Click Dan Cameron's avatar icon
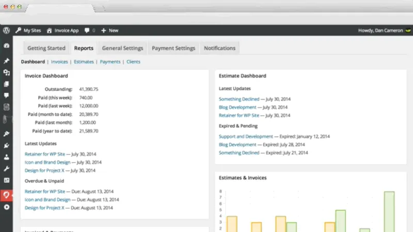Image resolution: width=413 pixels, height=232 pixels. (408, 30)
